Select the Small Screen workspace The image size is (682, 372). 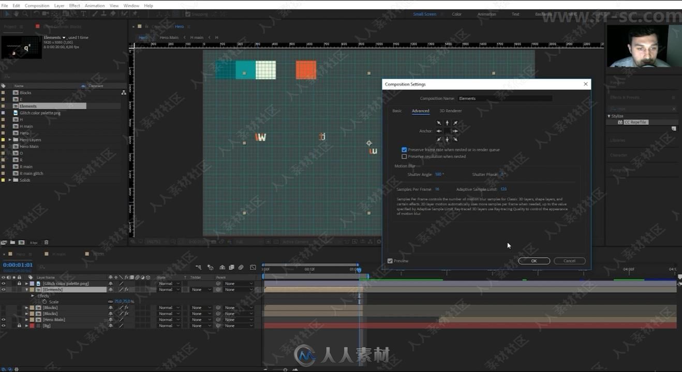coord(425,14)
